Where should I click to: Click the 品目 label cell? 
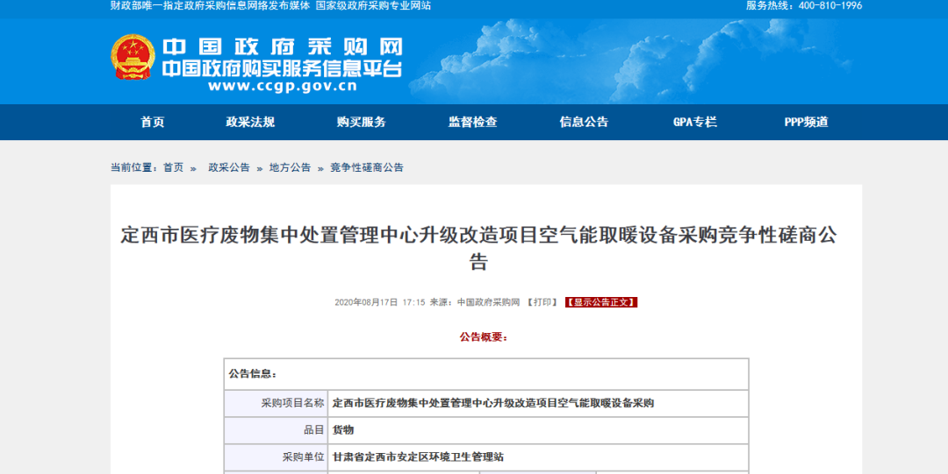tap(276, 430)
